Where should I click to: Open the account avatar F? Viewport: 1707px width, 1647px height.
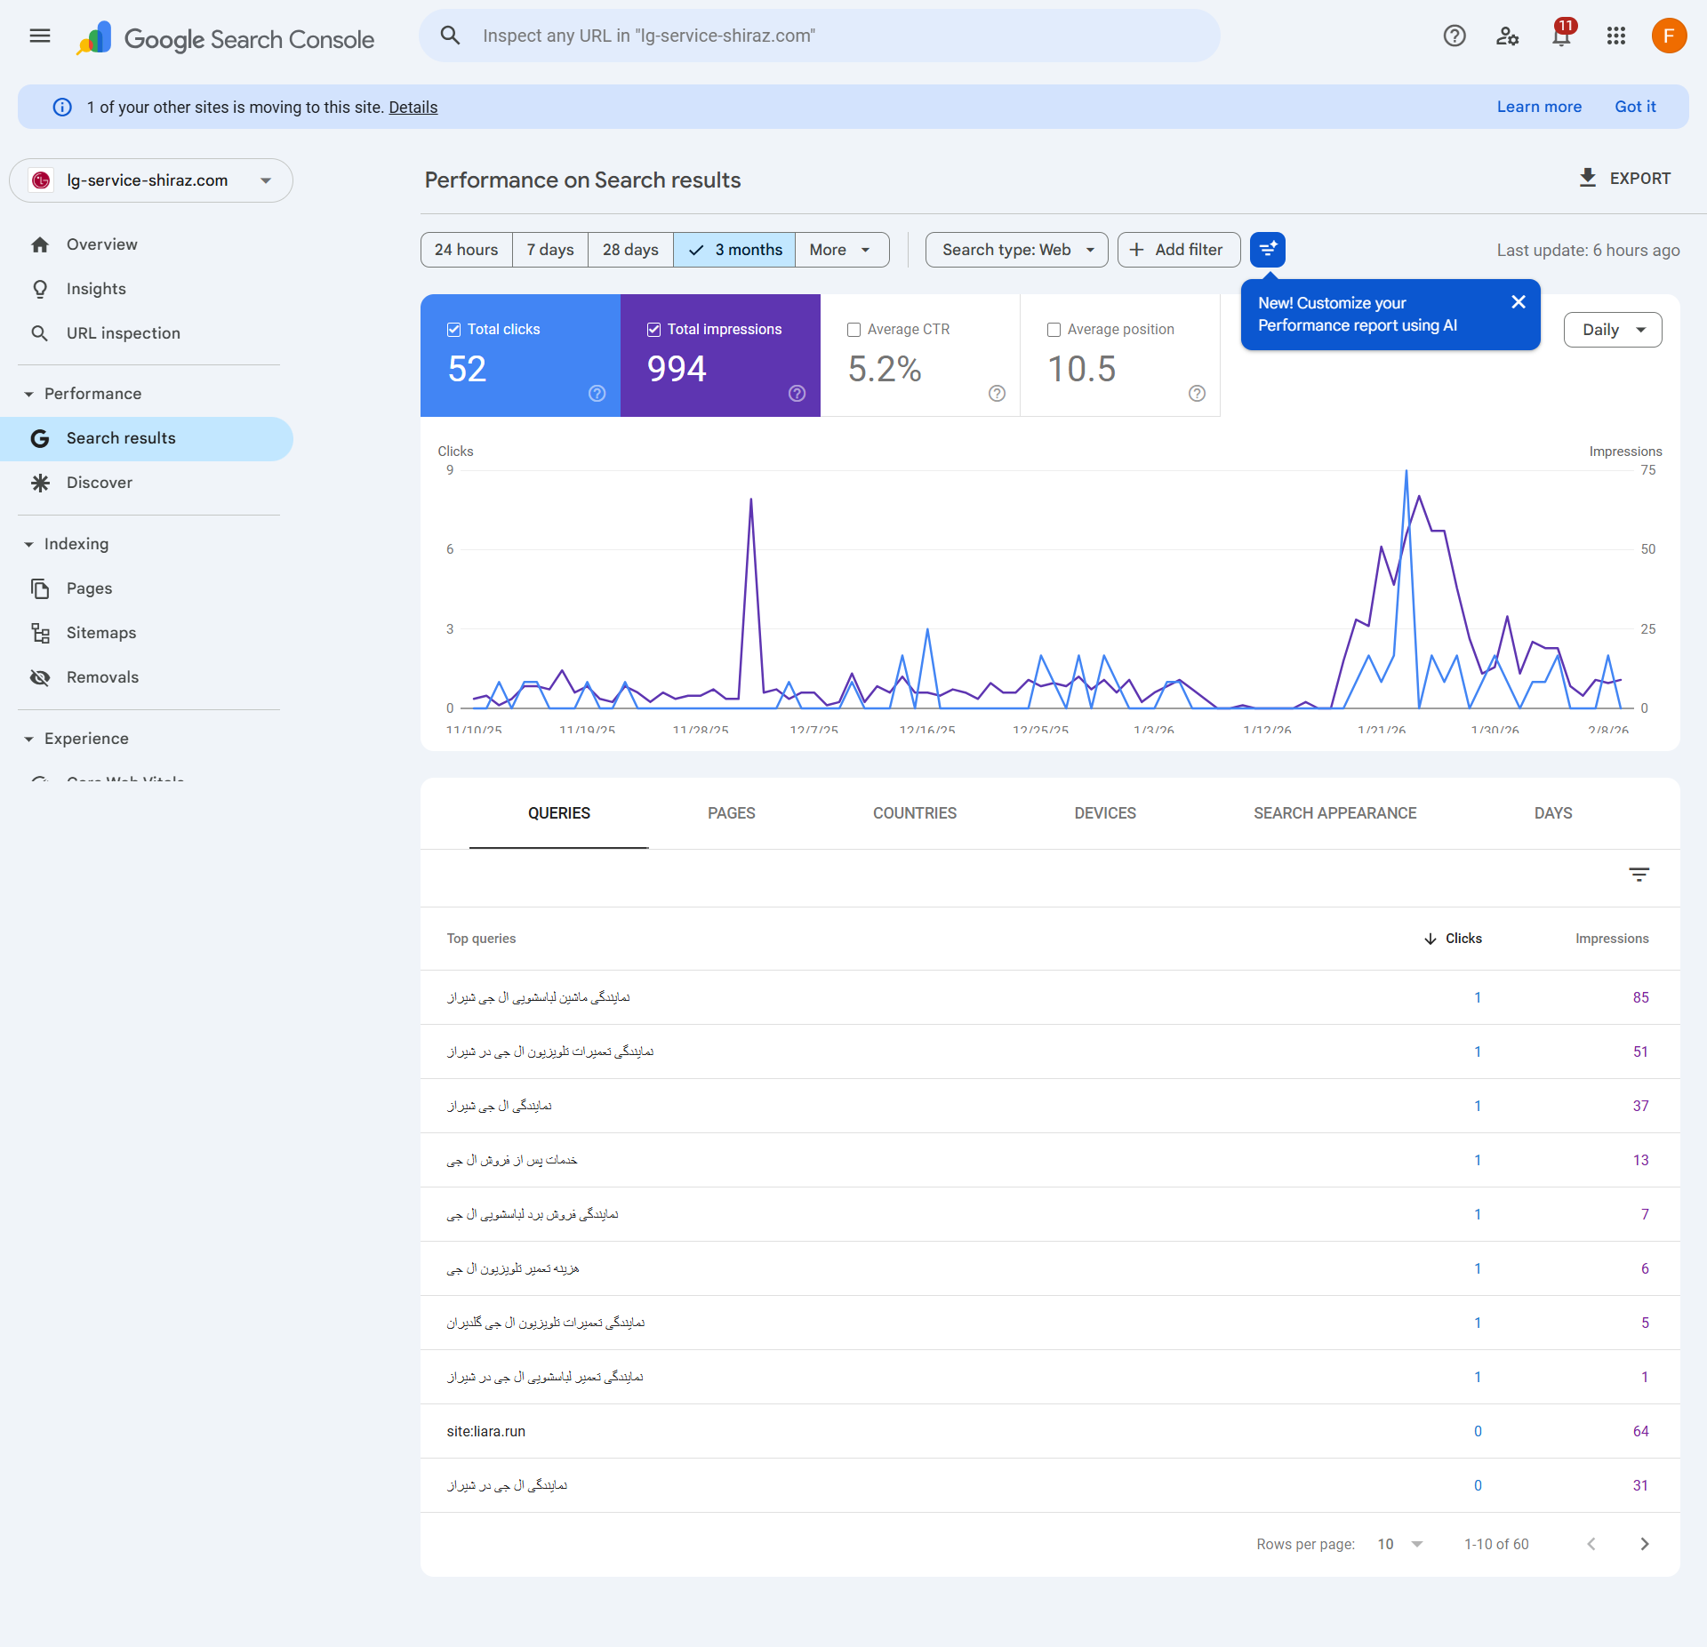coord(1670,36)
